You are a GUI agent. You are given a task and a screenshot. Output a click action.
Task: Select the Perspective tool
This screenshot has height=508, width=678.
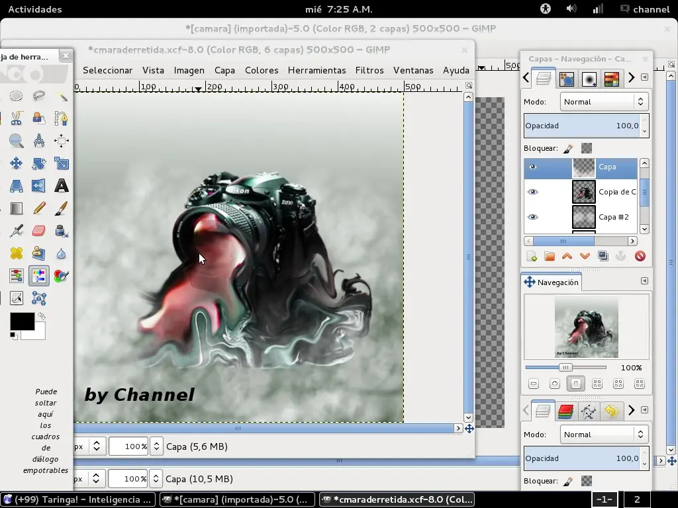point(16,186)
